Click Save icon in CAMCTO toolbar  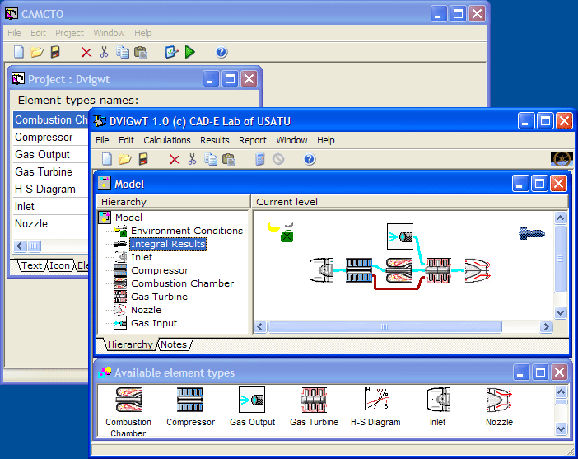55,52
